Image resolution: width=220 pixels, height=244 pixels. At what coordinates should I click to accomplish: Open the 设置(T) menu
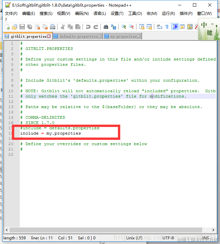[117, 14]
